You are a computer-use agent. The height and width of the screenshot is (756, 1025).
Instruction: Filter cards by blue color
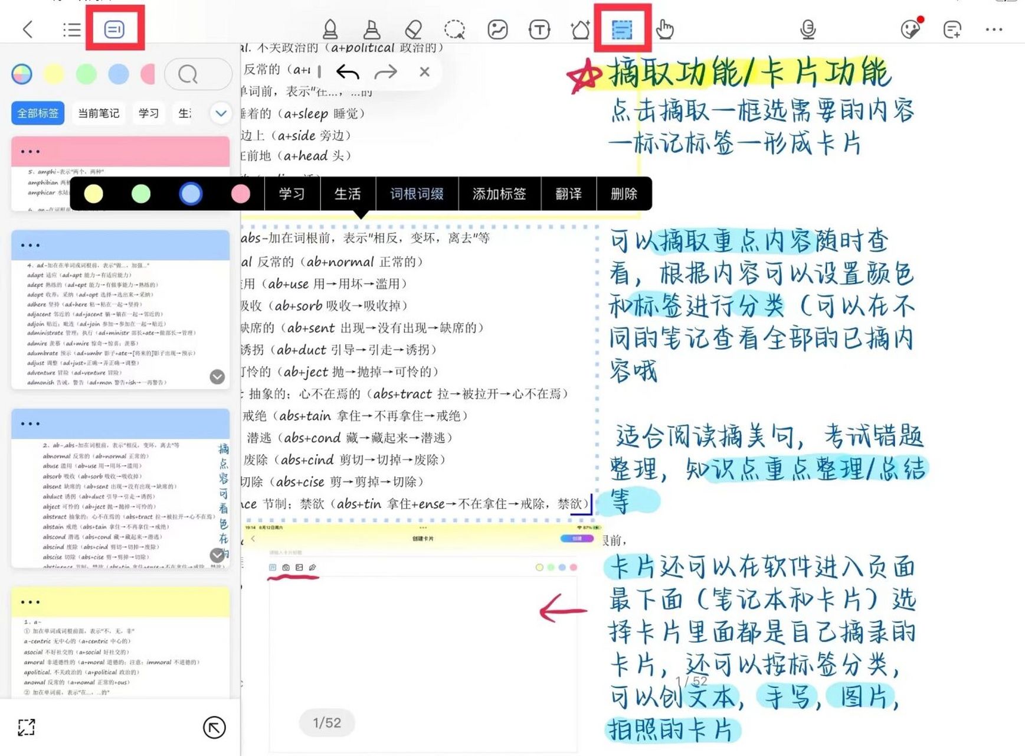(x=119, y=74)
